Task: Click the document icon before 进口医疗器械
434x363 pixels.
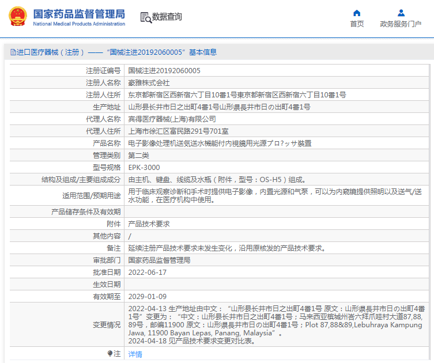Action: click(13, 52)
